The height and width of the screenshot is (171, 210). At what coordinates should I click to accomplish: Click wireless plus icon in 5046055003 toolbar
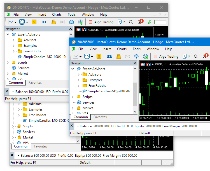point(146,56)
